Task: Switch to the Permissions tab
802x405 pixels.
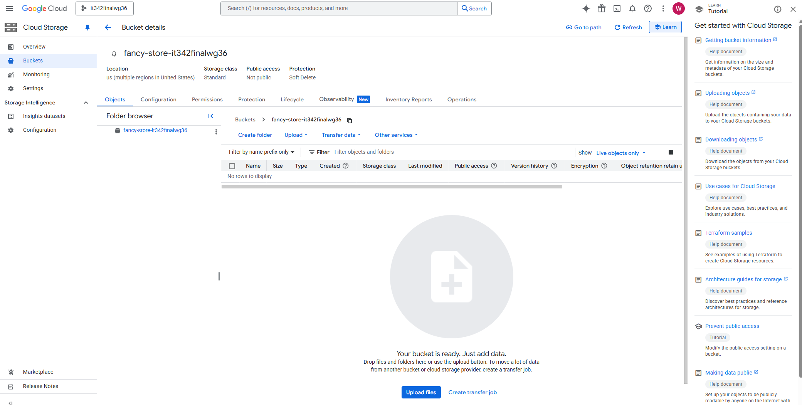Action: click(207, 99)
